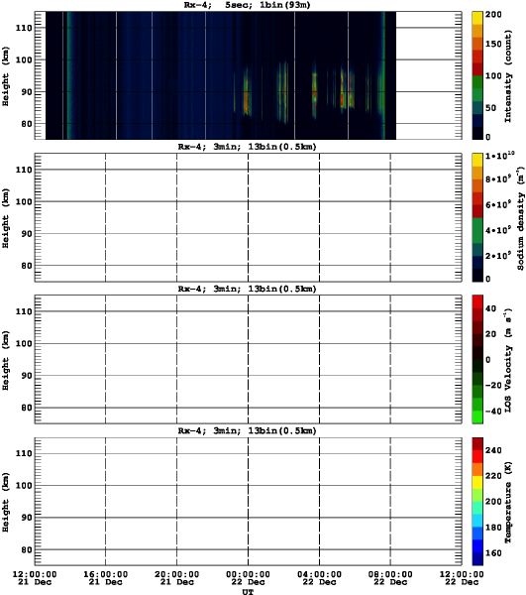Click the temperature panel's 'Height (km)' axis label
Image resolution: width=526 pixels, height=595 pixels.
pos(5,502)
